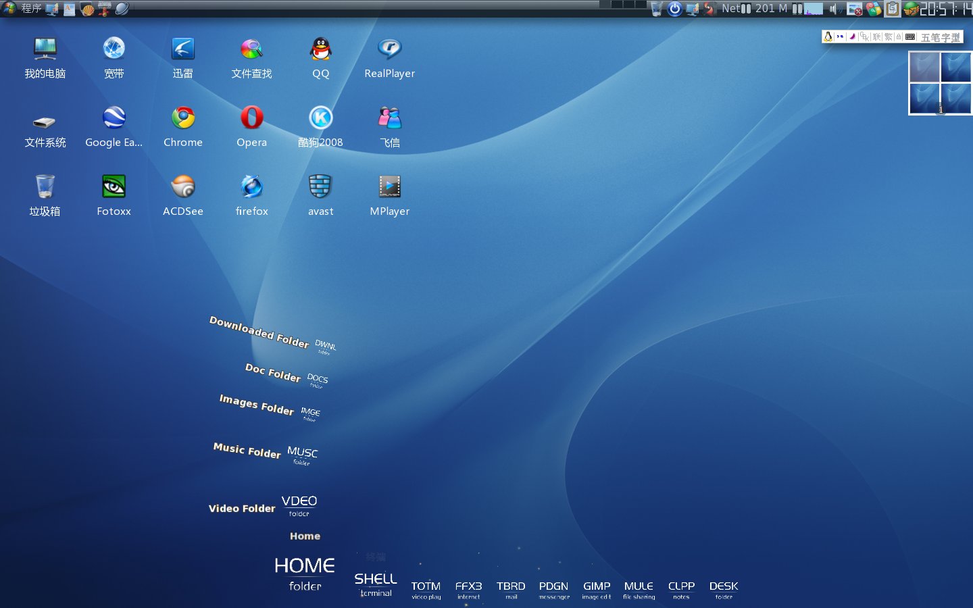Screen dimensions: 973x608
Task: Open the HOME folder launcher
Action: 305,574
